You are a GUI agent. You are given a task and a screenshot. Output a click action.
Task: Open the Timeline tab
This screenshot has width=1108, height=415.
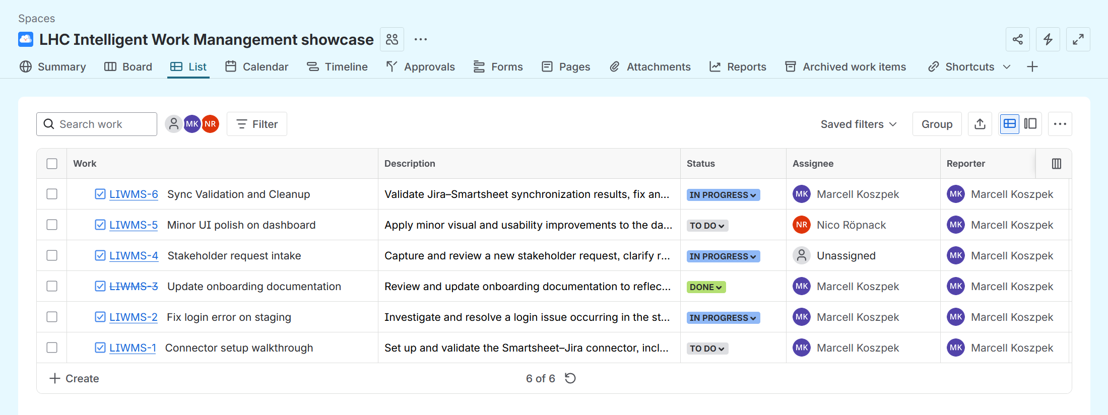tap(337, 67)
